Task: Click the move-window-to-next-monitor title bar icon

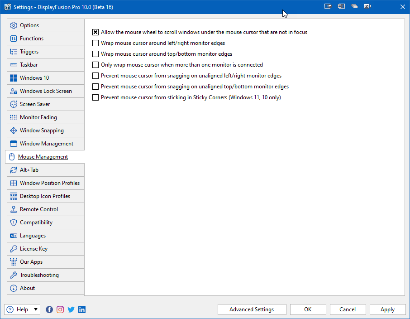Action: coord(328,6)
